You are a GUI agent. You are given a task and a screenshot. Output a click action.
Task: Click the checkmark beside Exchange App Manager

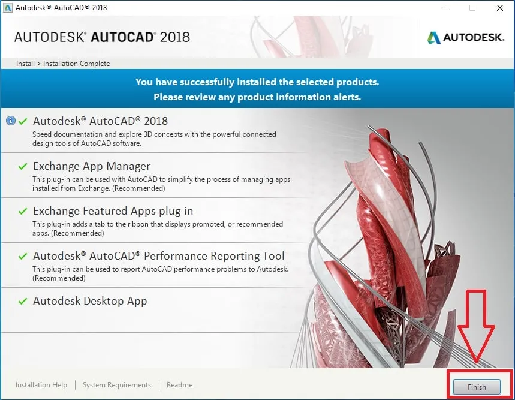(x=24, y=165)
